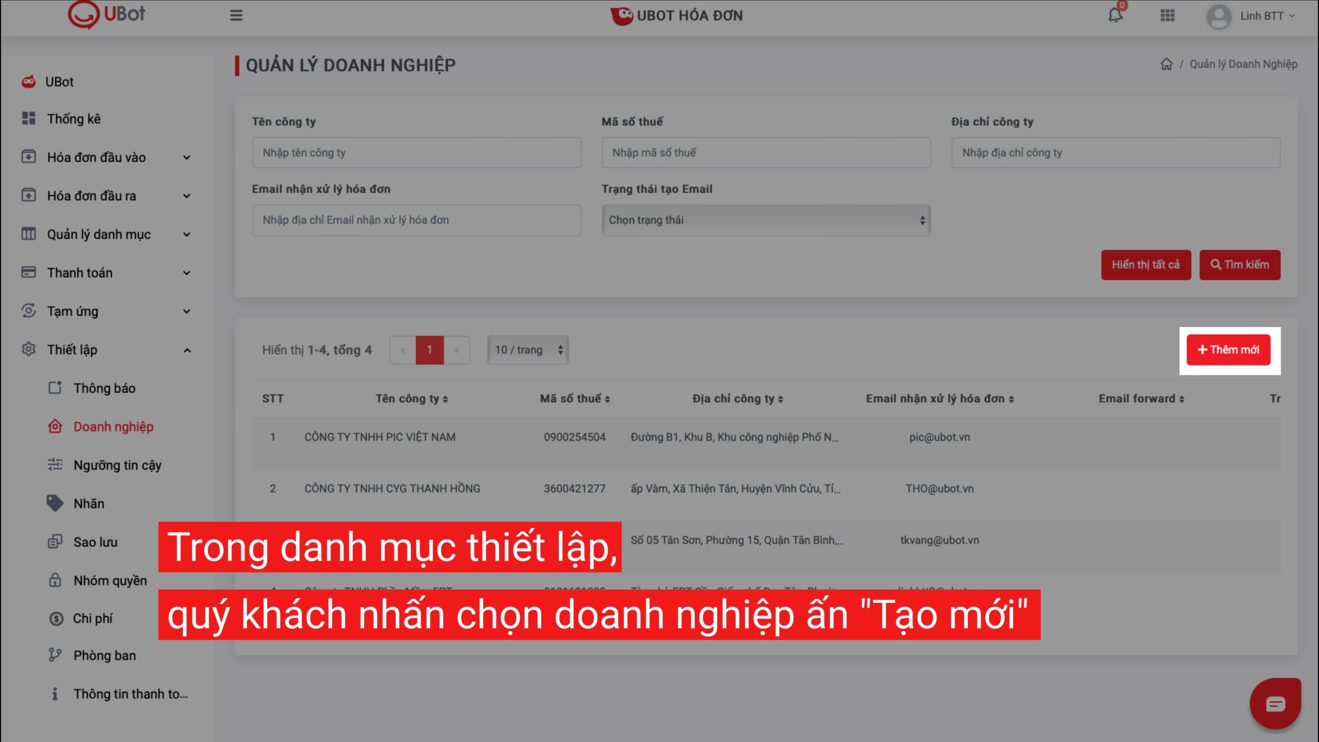Click the hamburger menu icon
The width and height of the screenshot is (1319, 742).
point(236,15)
